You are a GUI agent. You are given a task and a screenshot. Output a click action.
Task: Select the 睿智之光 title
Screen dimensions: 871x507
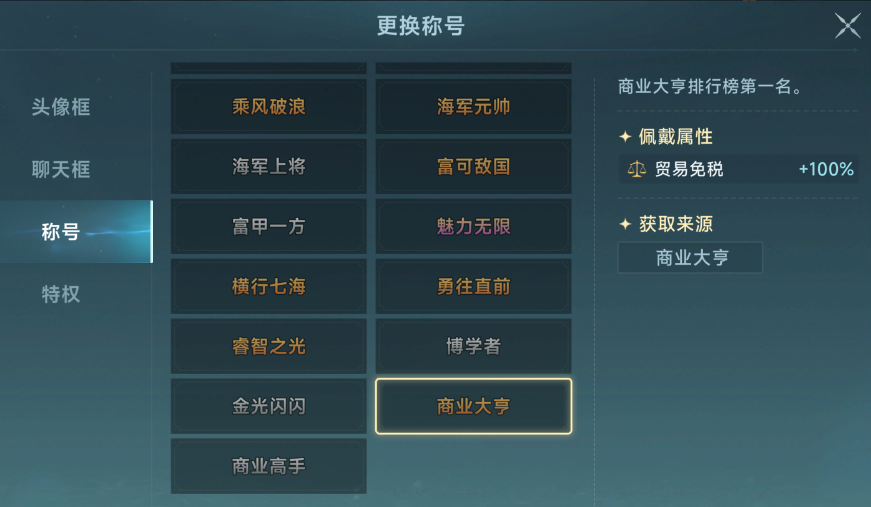click(x=268, y=347)
